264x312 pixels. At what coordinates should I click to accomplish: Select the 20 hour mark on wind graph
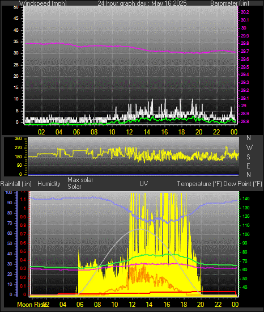199,132
